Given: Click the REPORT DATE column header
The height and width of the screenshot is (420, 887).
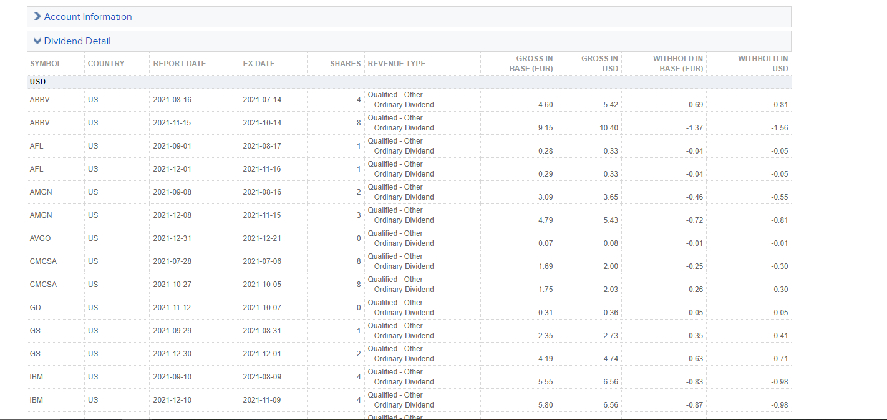Looking at the screenshot, I should (180, 64).
